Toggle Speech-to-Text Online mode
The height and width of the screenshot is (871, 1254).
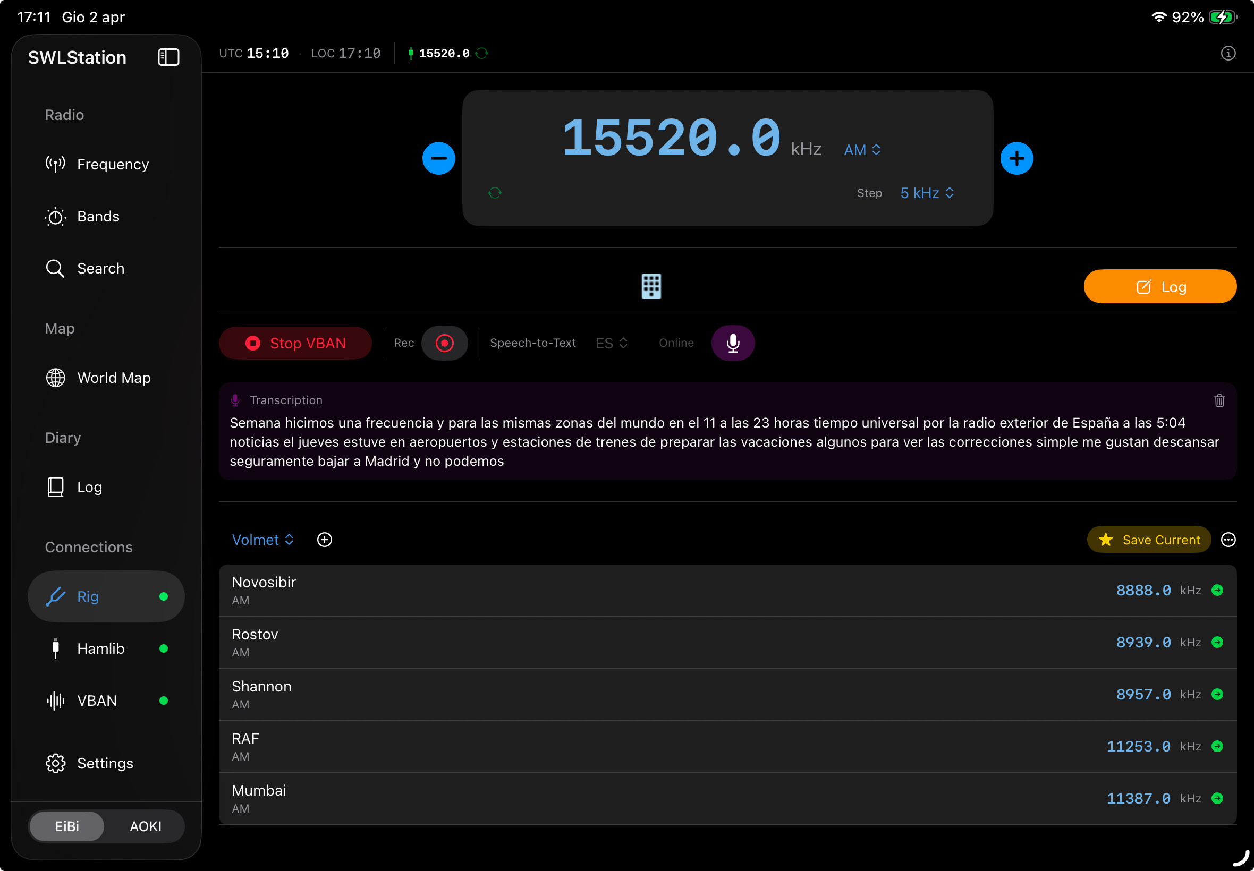coord(676,343)
